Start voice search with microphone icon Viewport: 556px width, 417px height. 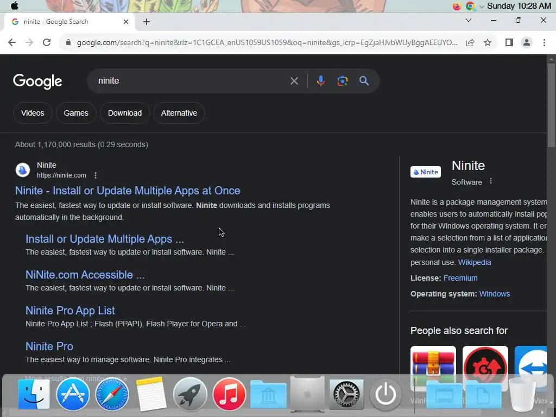[320, 81]
